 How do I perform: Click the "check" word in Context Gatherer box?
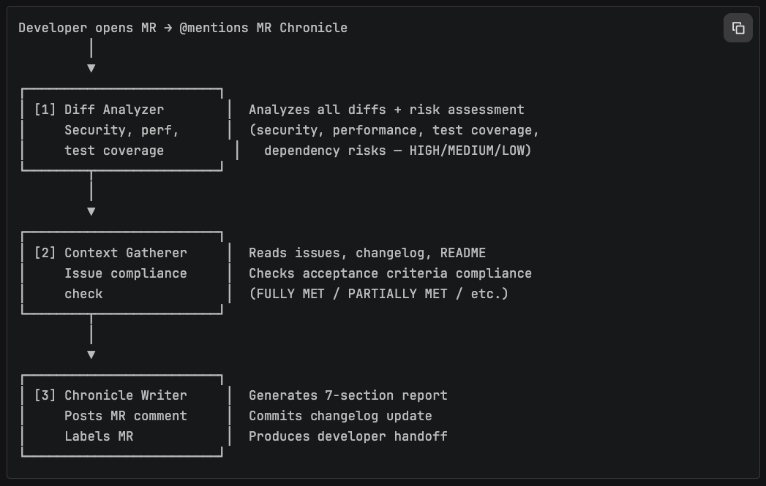[83, 294]
